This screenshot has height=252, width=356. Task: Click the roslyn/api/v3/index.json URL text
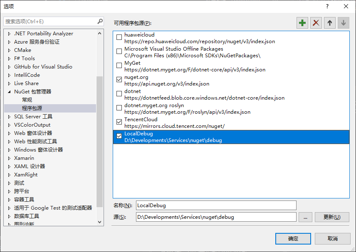[187, 112]
